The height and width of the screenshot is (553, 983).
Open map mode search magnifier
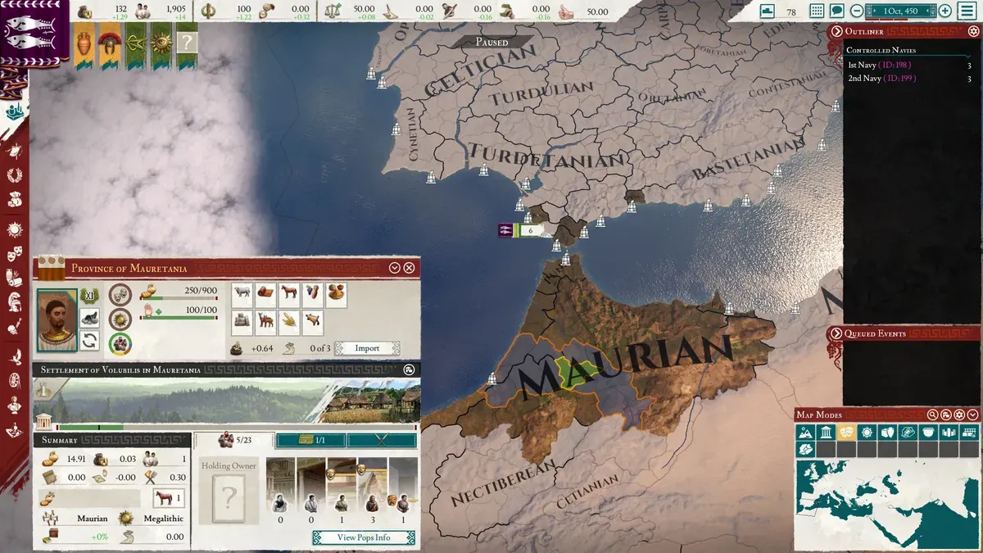[932, 415]
